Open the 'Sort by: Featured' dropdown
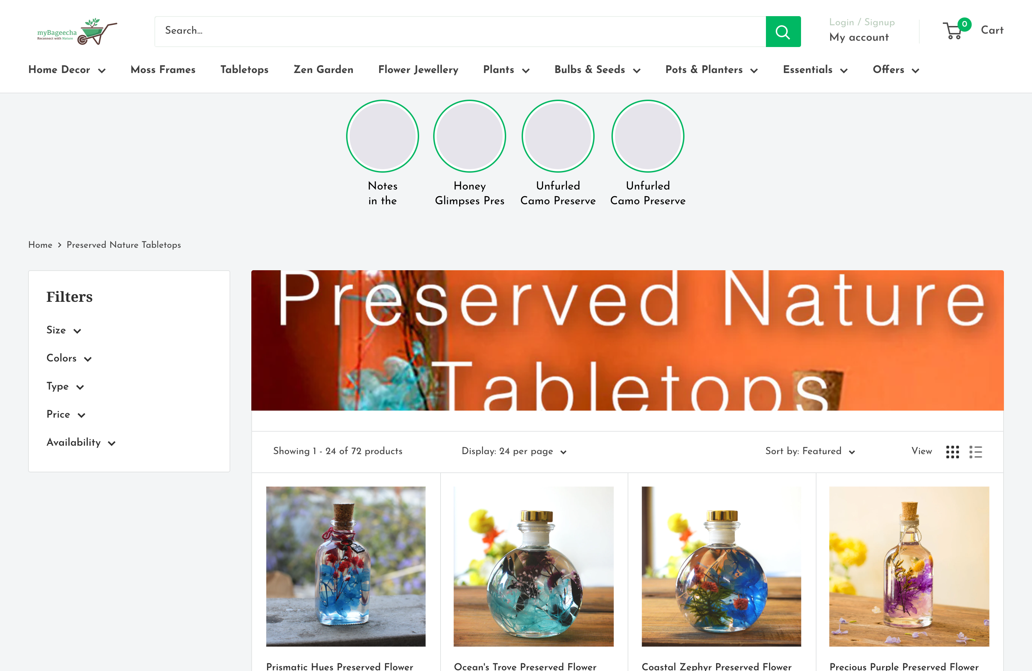Screen dimensions: 1032x671 [809, 451]
